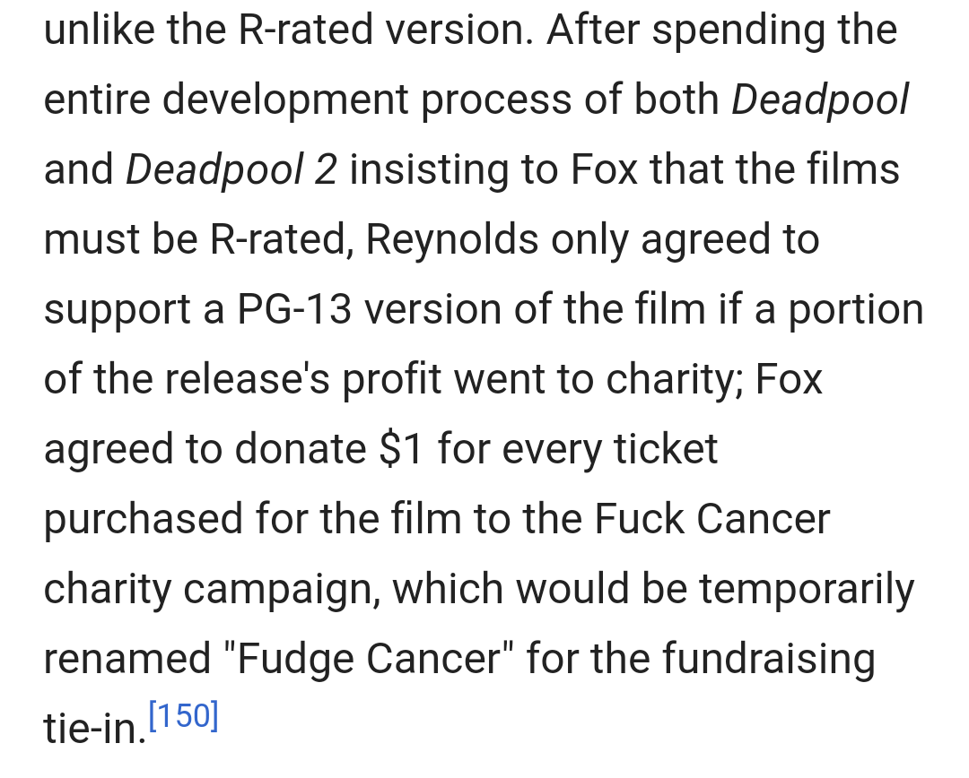This screenshot has height=778, width=969.
Task: Click the word "tie-in" before the citation
Action: click(x=93, y=730)
